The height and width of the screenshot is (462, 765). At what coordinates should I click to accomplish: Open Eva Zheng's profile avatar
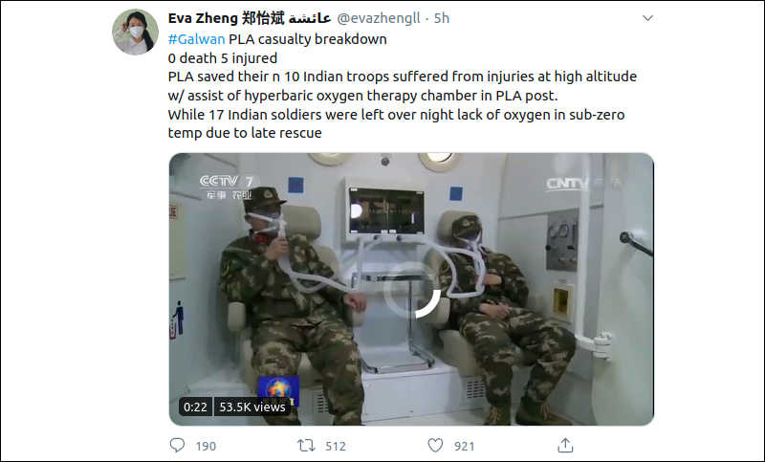[x=135, y=32]
